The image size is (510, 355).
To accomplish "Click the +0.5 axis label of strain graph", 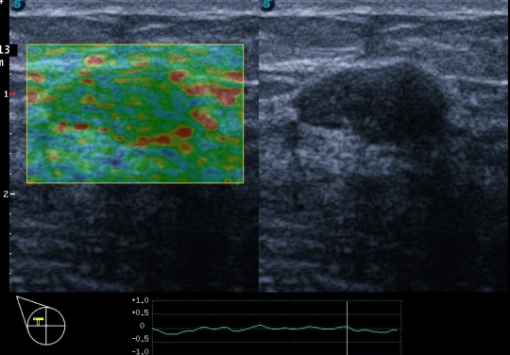I will (x=140, y=313).
